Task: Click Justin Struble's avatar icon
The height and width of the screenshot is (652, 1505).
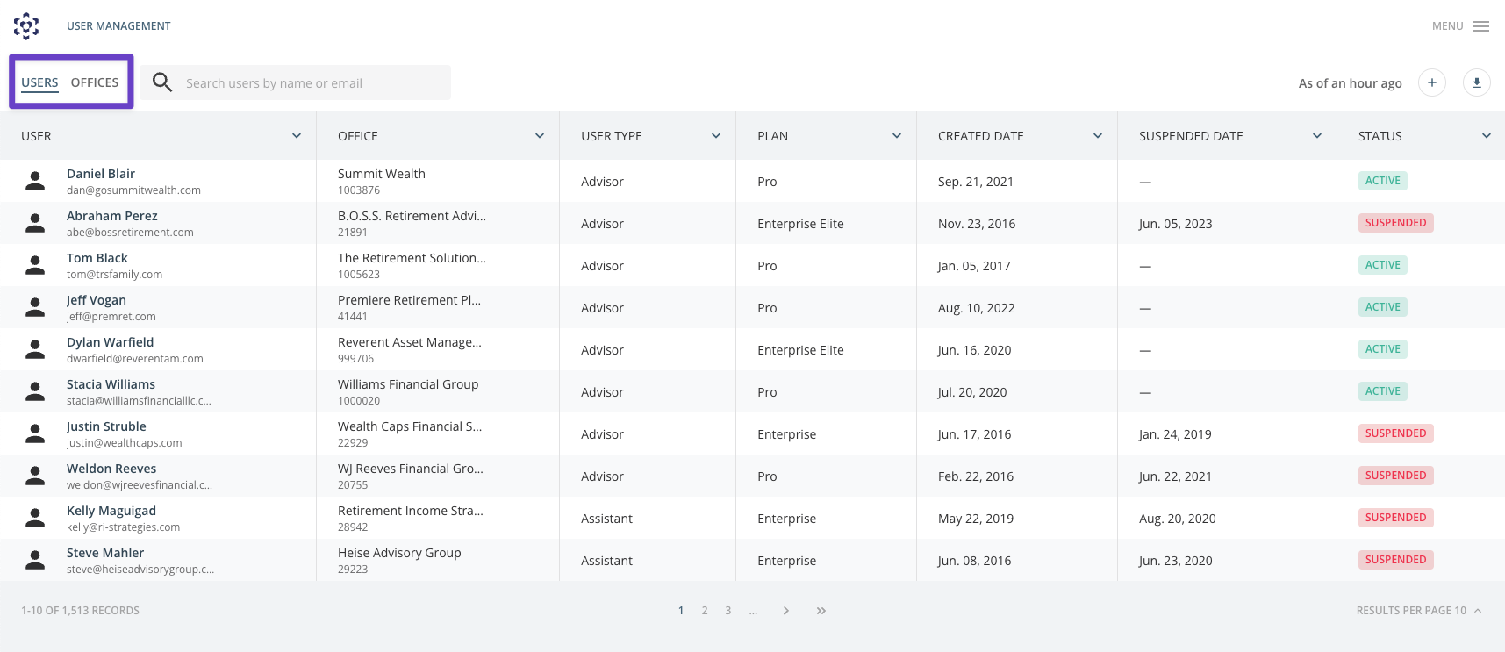Action: [35, 433]
